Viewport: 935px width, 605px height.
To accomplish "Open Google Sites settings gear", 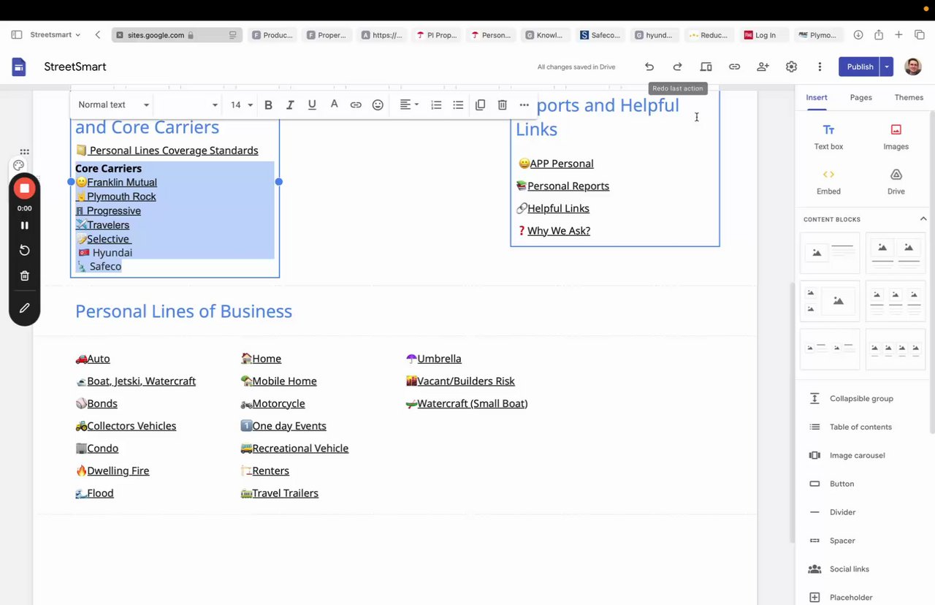I will point(791,66).
